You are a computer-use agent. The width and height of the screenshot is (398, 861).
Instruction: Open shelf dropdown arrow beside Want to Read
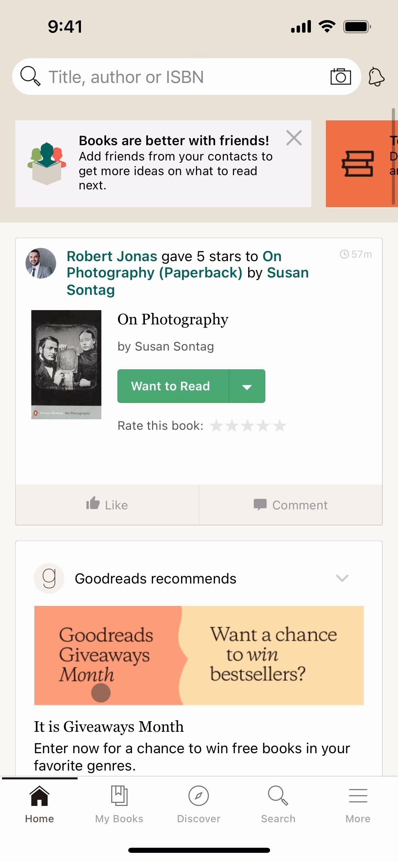point(247,387)
